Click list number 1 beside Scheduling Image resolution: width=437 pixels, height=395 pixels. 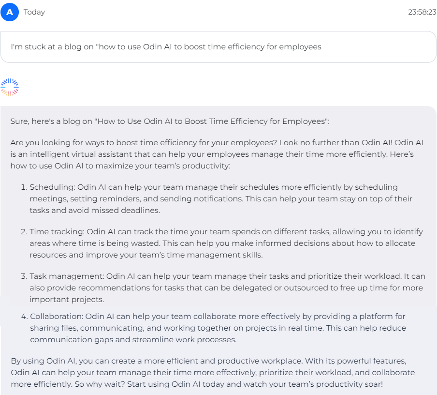click(24, 187)
